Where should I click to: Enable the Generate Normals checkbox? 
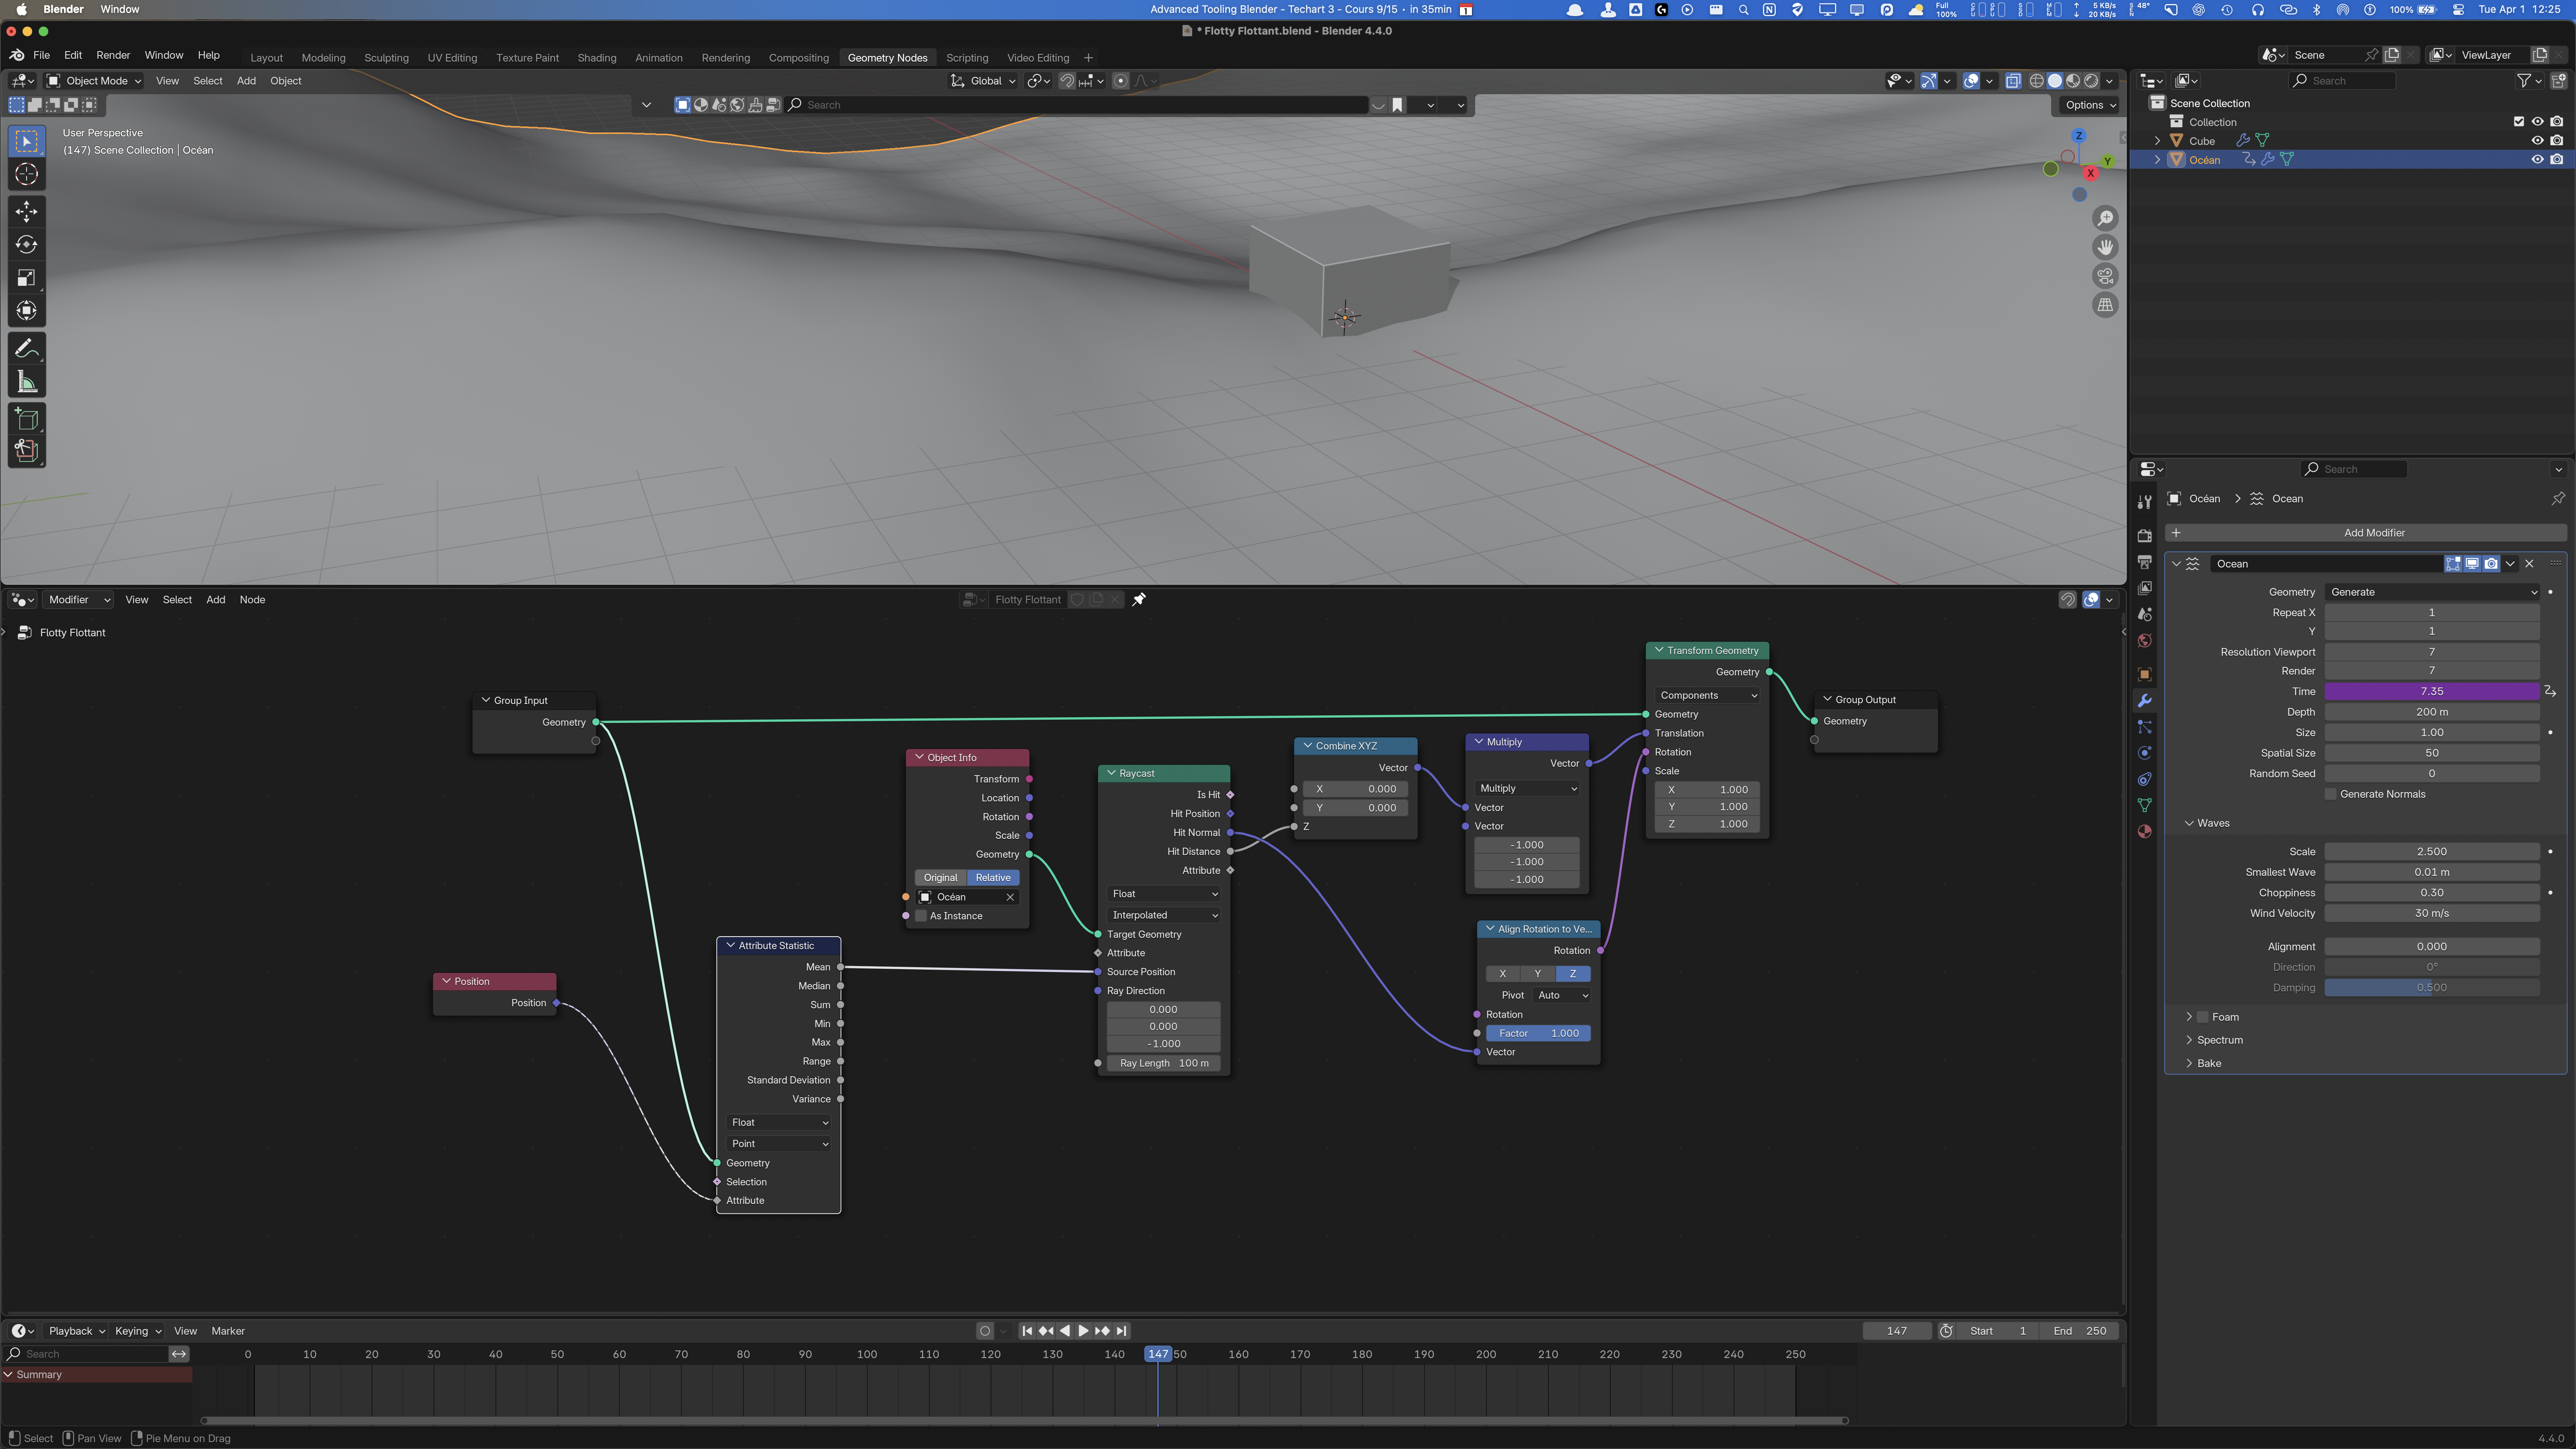tap(2331, 794)
